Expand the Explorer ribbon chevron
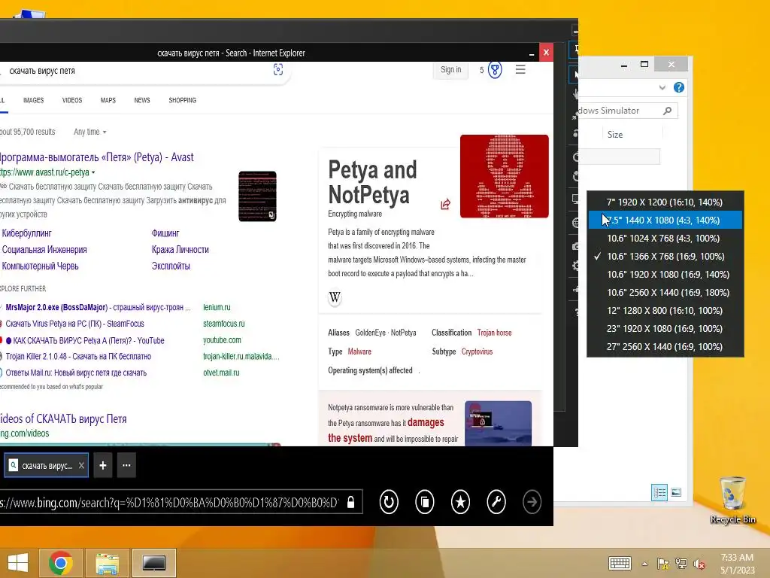The height and width of the screenshot is (578, 770). coord(662,87)
